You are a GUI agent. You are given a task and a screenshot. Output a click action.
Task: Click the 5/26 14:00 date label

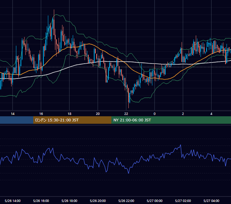[x=13, y=201]
